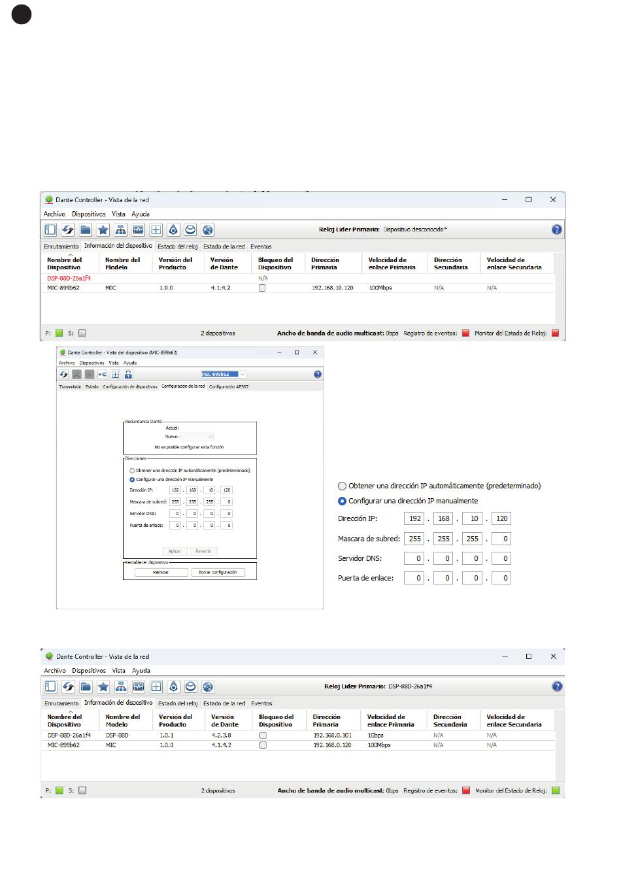Open Eventos tab in bottom network window
The height and width of the screenshot is (895, 621).
point(261,703)
